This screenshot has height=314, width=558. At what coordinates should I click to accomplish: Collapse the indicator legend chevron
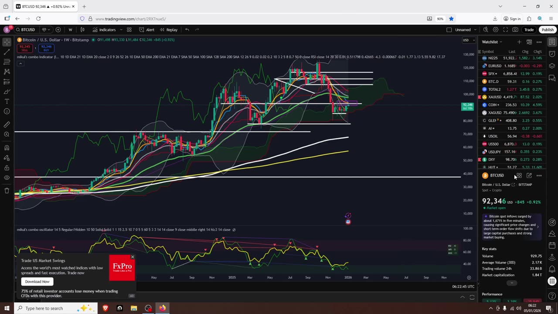[20, 64]
